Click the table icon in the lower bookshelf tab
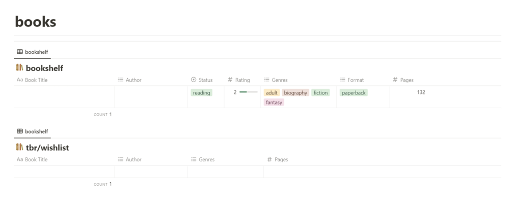The image size is (512, 200). click(x=20, y=131)
